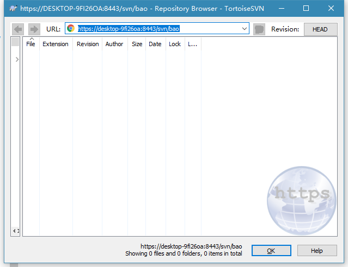Click the OK button
Image resolution: width=348 pixels, height=267 pixels.
coord(271,251)
